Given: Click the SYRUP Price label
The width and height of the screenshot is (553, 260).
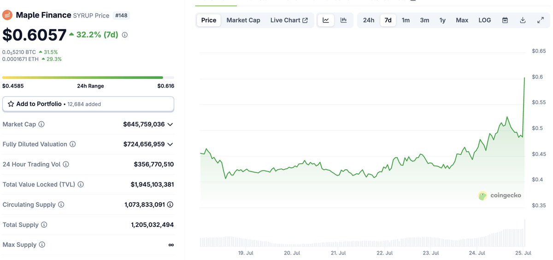Looking at the screenshot, I should [91, 16].
